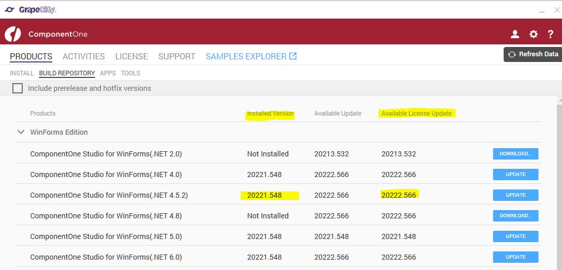562x270 pixels.
Task: Select the BUILD REPOSITORY sub-tab
Action: (67, 73)
